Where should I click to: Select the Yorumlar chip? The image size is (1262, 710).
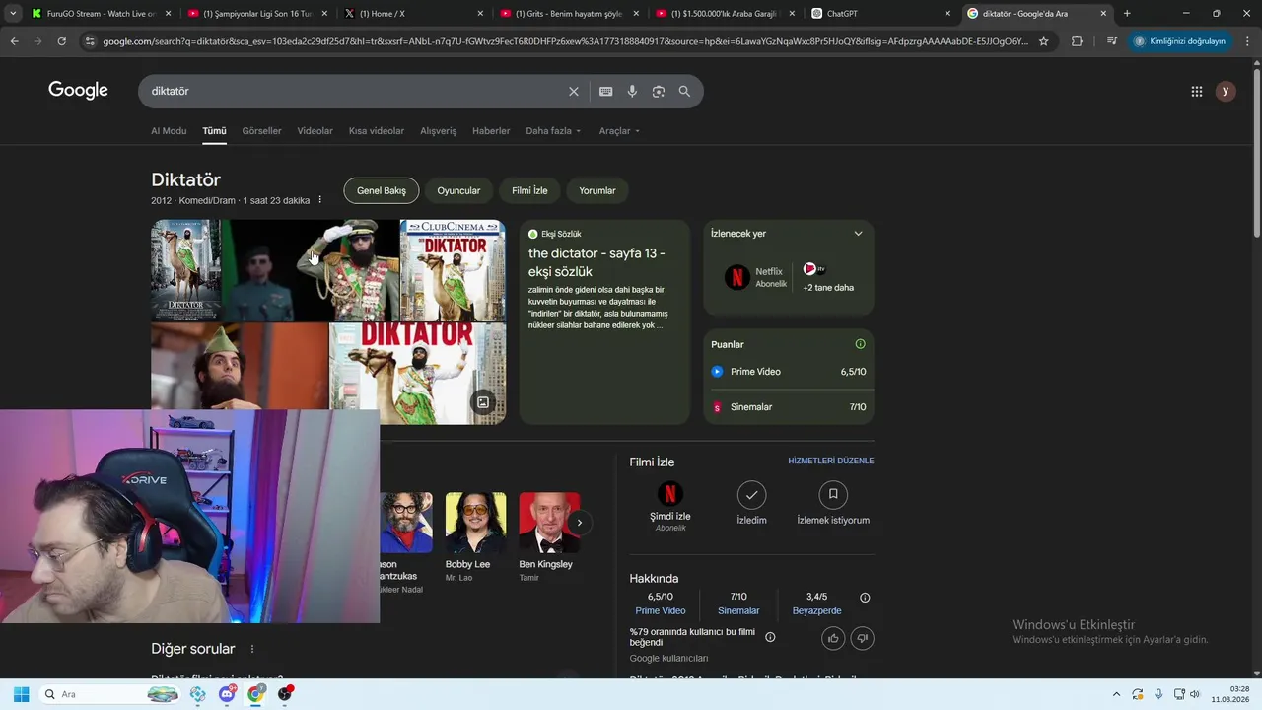pos(597,191)
